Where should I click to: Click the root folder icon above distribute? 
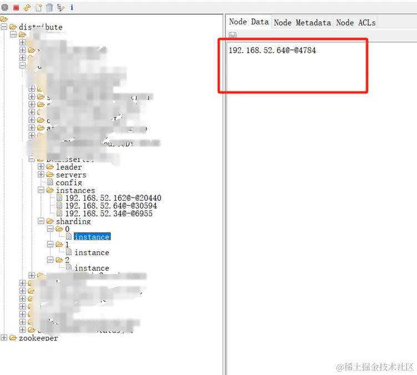point(4,19)
